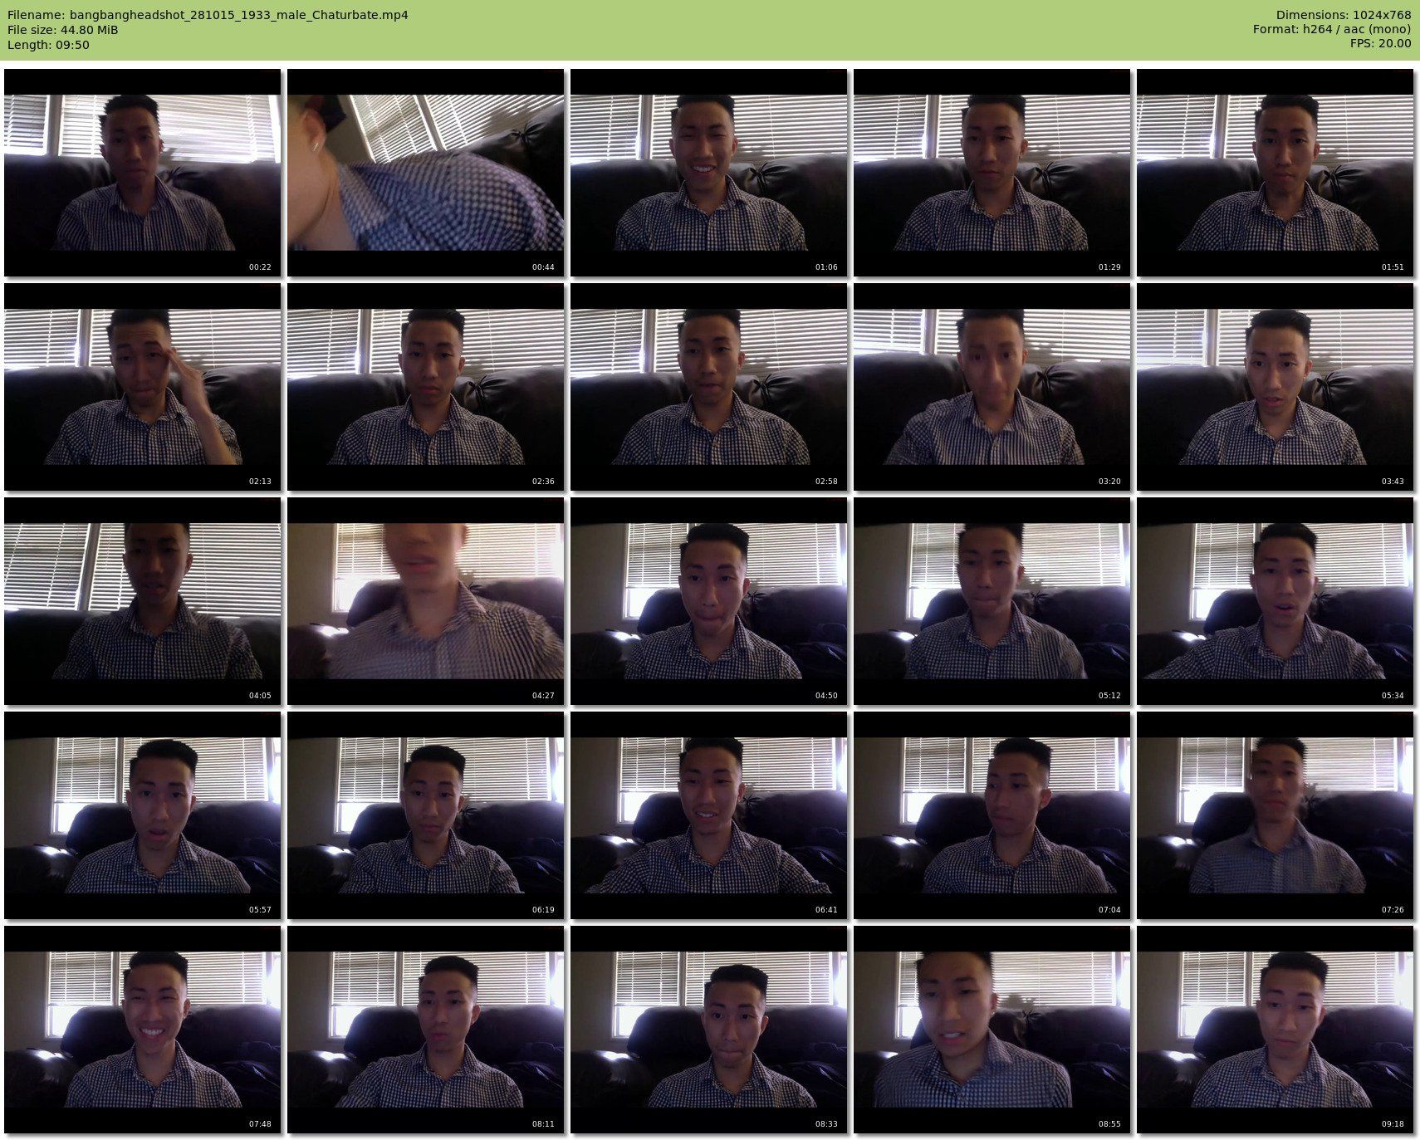
Task: Select the final thumbnail at 09:18
Action: [1276, 1030]
